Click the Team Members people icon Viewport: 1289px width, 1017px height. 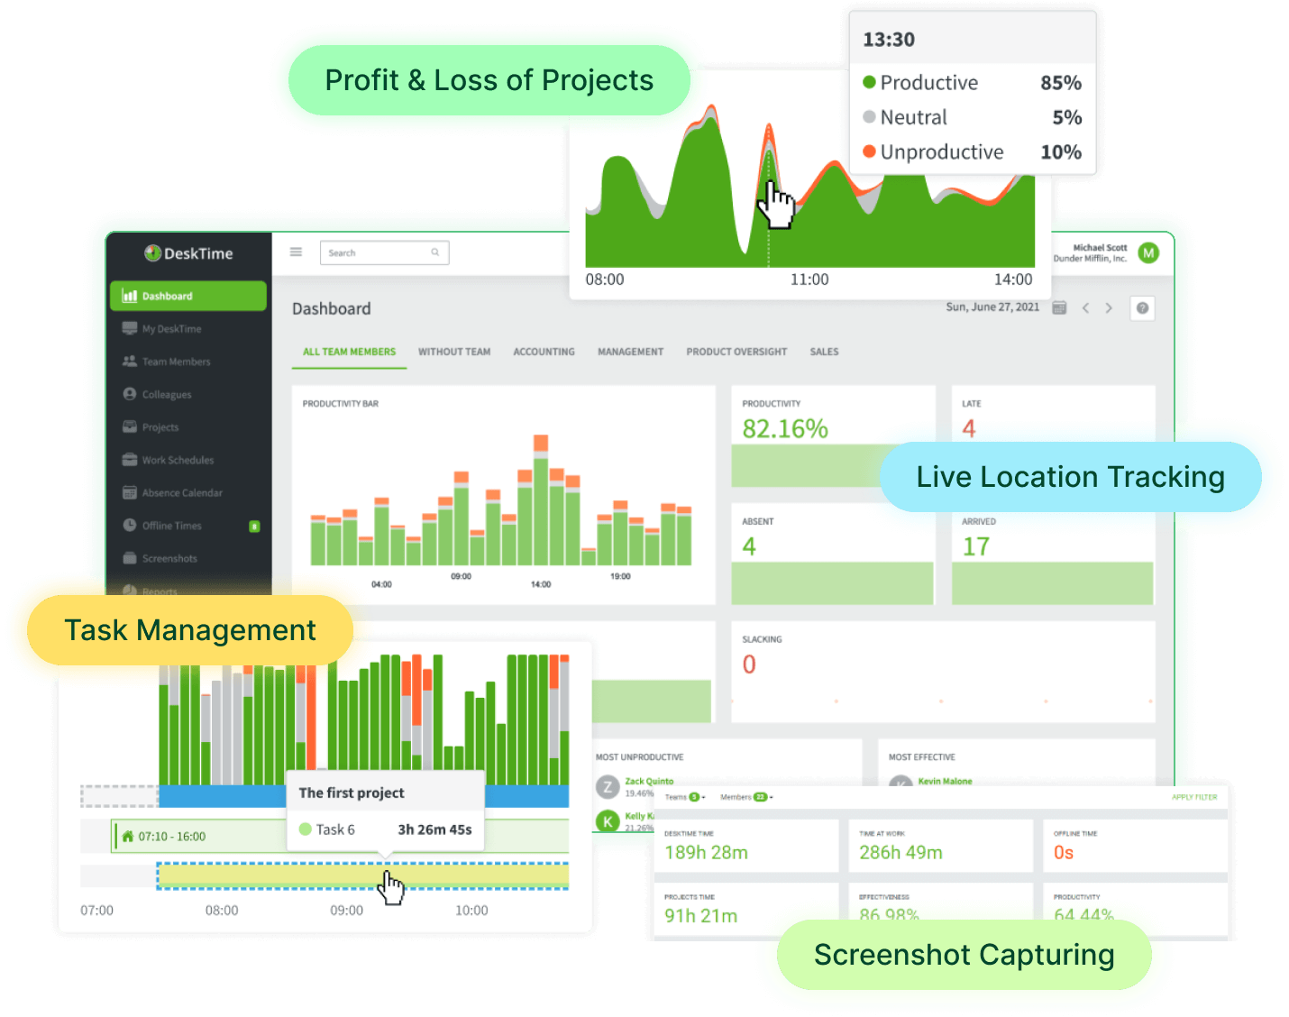[x=130, y=361]
